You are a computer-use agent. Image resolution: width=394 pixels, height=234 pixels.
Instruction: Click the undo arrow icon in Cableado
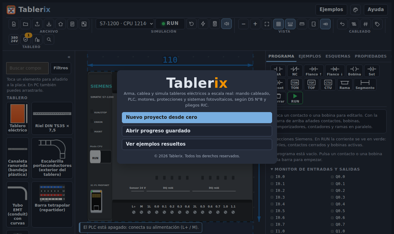click(x=342, y=24)
